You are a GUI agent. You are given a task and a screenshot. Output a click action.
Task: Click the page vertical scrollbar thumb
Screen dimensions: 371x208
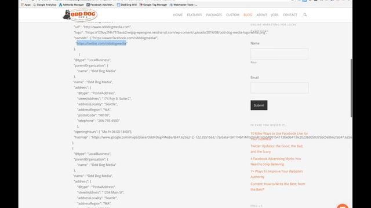click(x=351, y=88)
